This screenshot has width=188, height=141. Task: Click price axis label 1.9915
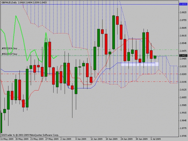click(x=183, y=113)
